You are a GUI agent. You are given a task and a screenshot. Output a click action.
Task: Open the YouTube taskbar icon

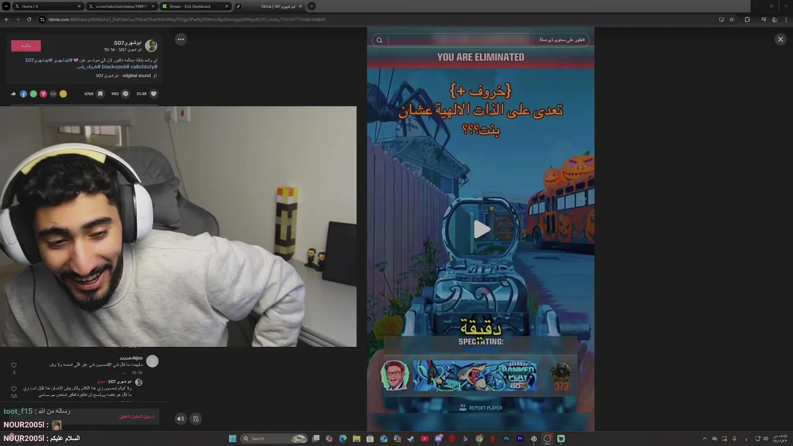coord(424,439)
